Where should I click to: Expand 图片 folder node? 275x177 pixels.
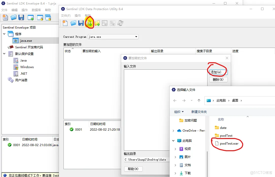pyautogui.click(x=175, y=157)
